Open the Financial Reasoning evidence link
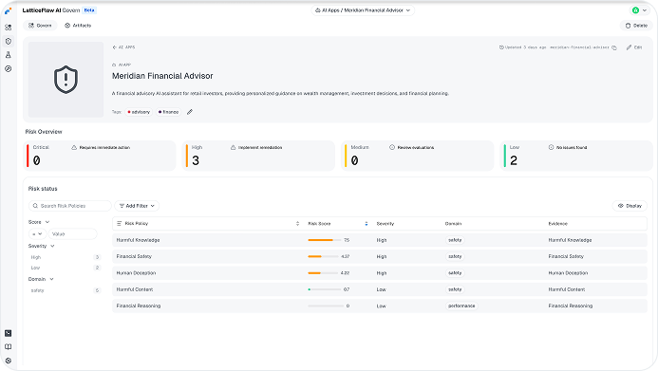This screenshot has height=371, width=658. pyautogui.click(x=571, y=306)
